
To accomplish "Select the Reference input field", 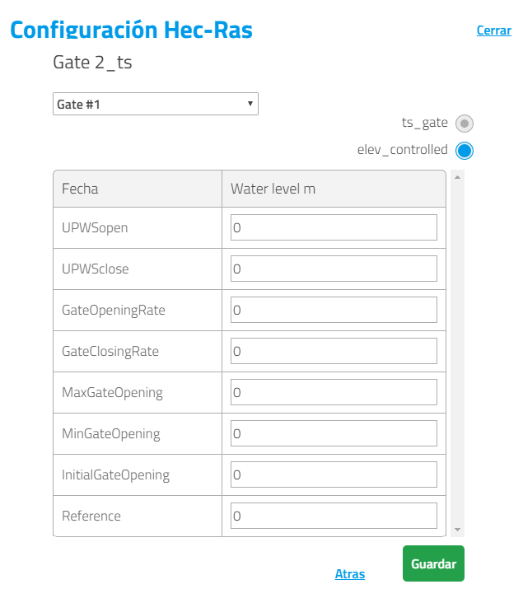I will coord(334,516).
